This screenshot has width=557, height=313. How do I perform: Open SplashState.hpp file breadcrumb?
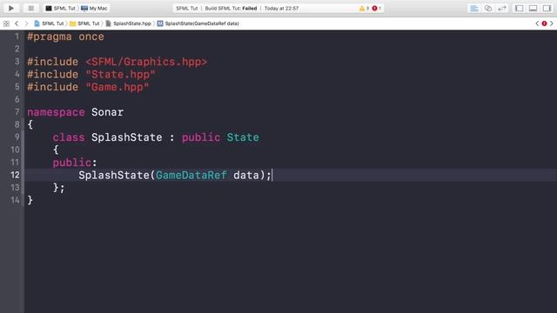[128, 23]
